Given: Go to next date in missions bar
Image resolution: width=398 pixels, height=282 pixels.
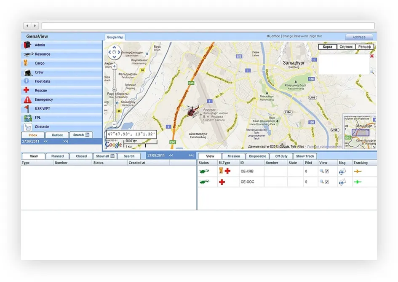Looking at the screenshot, I should tap(191, 156).
